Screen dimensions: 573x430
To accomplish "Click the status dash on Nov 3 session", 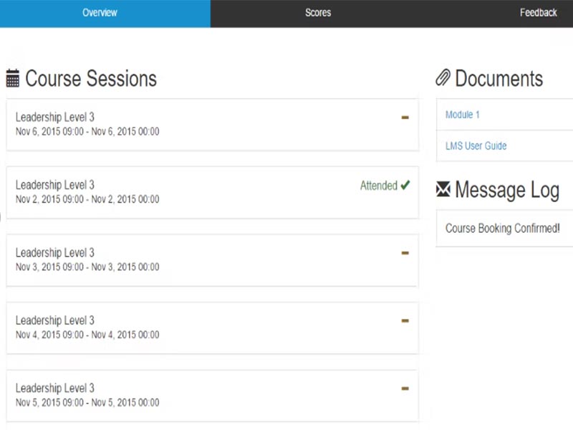I will tap(405, 253).
